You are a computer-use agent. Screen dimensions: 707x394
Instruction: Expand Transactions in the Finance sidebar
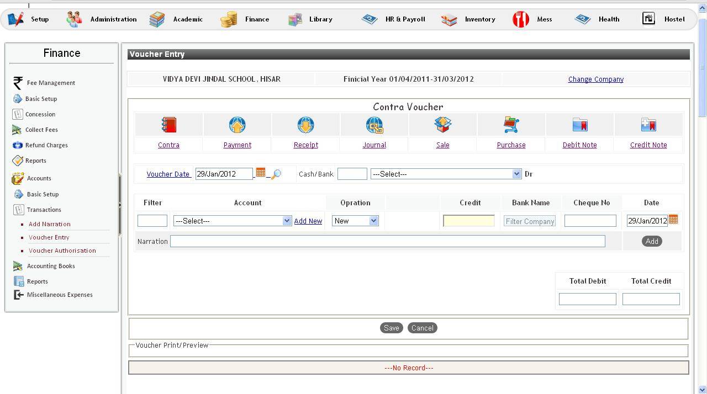[44, 210]
